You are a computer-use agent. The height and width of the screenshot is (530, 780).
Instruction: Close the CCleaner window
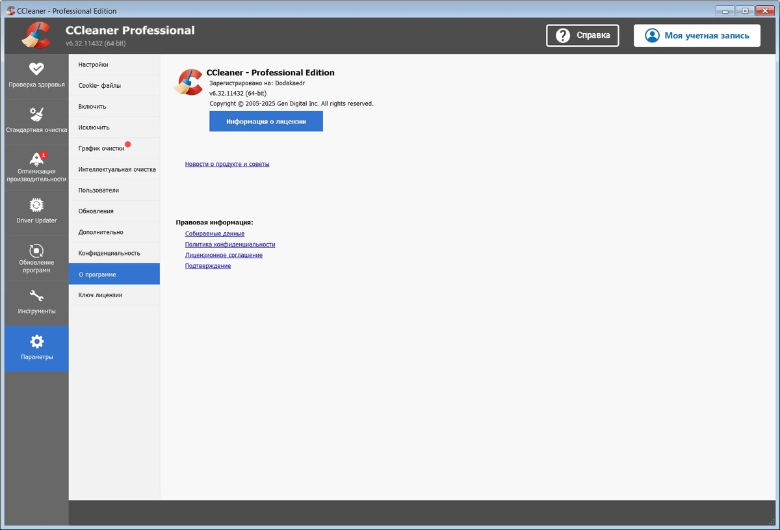[x=764, y=10]
